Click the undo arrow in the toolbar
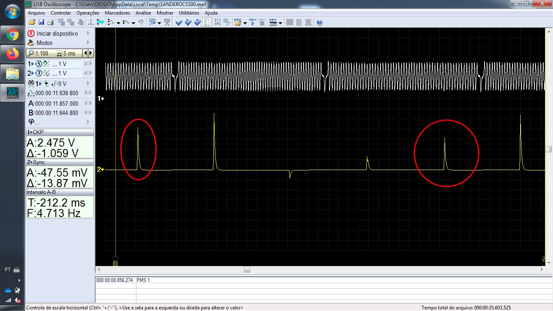 140,22
